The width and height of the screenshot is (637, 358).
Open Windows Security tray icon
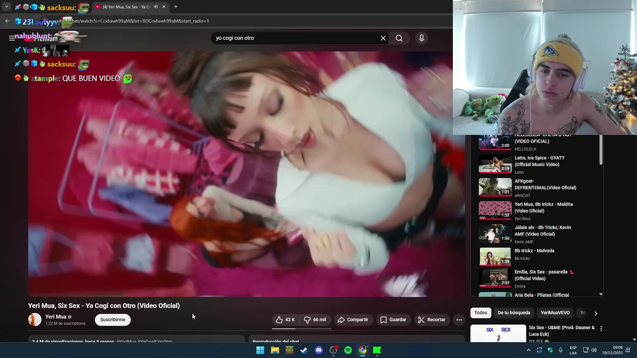(550, 350)
